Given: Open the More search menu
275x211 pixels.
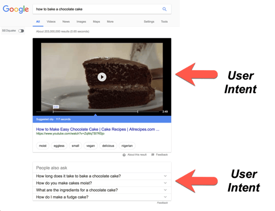Looking at the screenshot, I should pos(110,22).
